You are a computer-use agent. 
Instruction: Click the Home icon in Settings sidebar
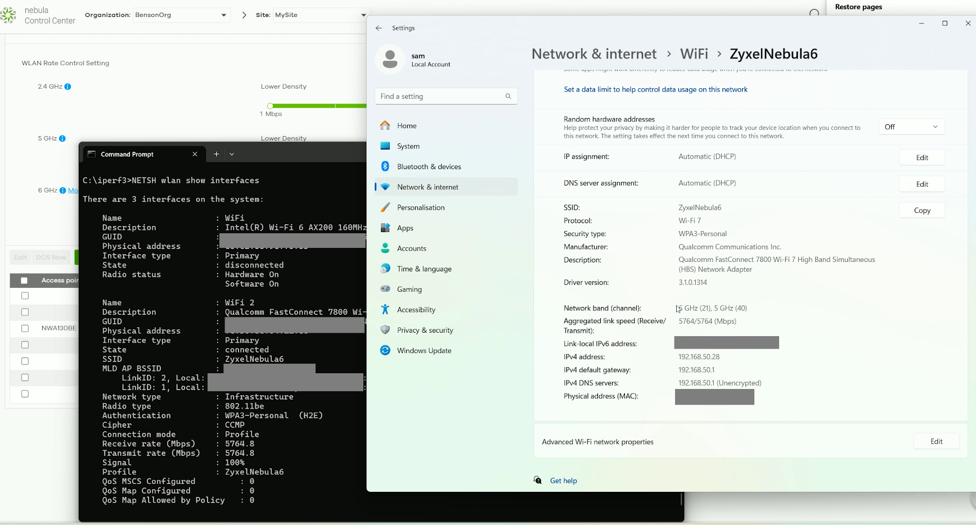[x=385, y=125]
